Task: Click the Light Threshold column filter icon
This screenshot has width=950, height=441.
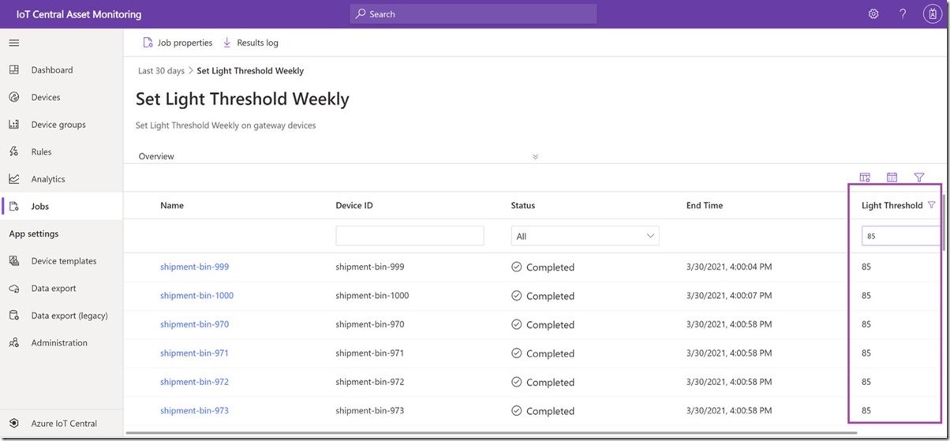Action: tap(932, 205)
